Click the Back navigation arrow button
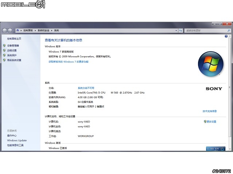The image size is (233, 174). click(x=5, y=30)
